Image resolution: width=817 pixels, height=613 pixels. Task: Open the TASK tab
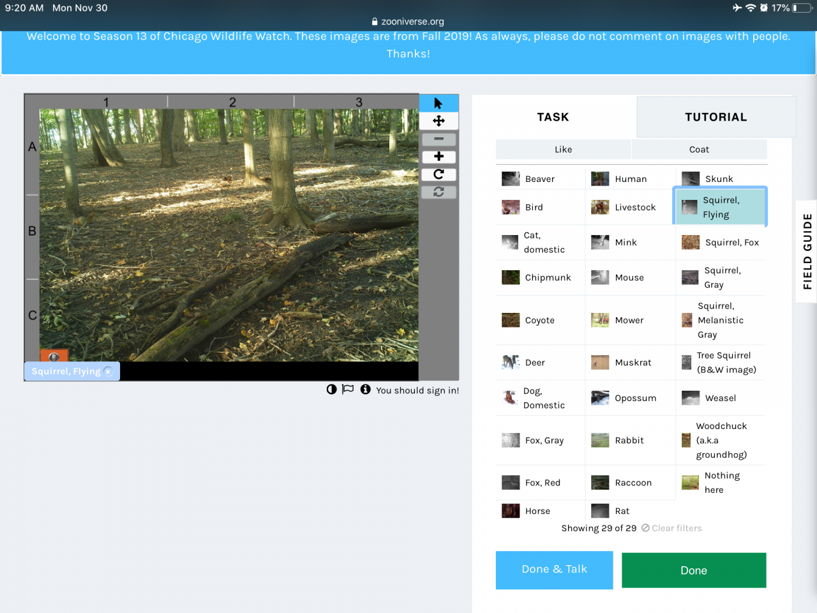point(553,117)
